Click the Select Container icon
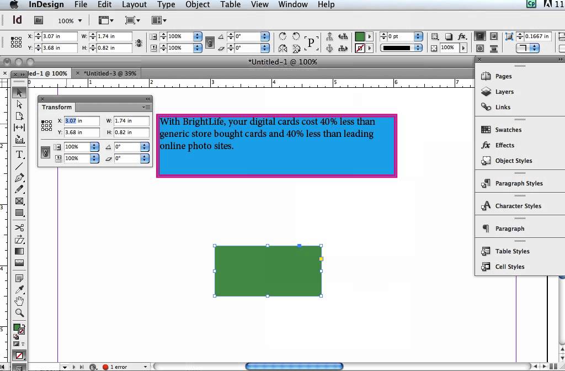This screenshot has height=371, width=565. click(329, 36)
